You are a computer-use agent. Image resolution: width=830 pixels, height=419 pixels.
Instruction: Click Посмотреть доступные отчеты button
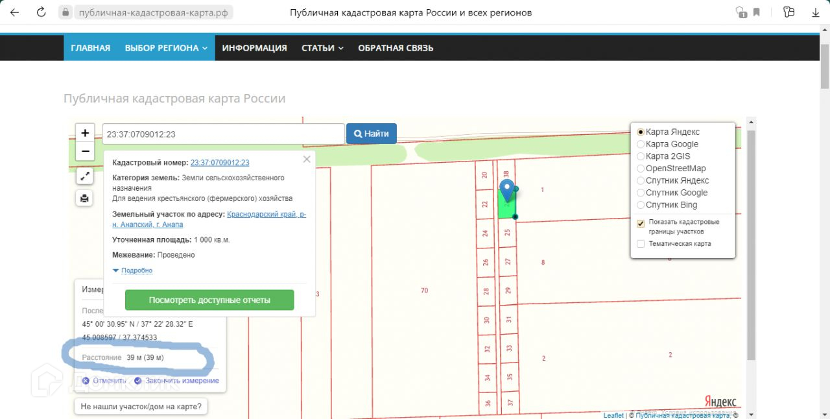click(x=209, y=300)
